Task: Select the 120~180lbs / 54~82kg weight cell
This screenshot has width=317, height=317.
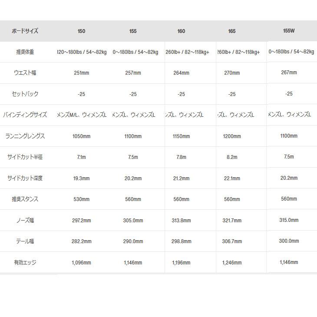Action: [x=82, y=52]
